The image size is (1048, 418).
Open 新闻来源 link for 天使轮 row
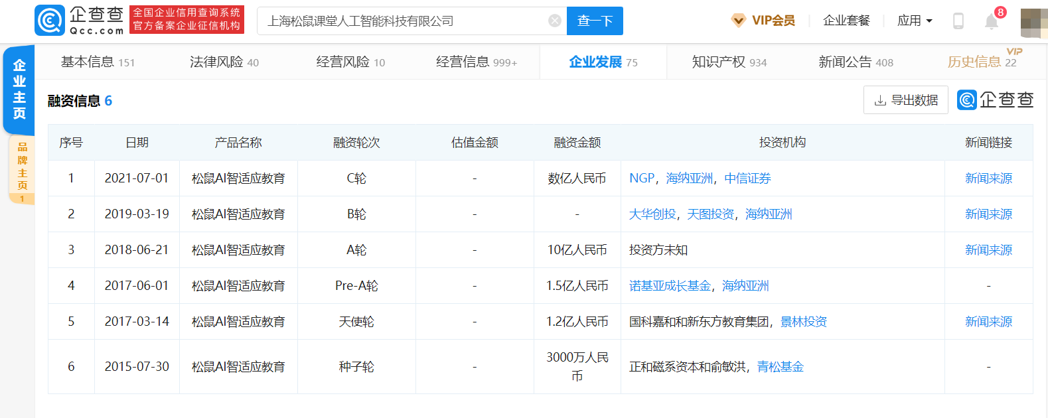[988, 322]
